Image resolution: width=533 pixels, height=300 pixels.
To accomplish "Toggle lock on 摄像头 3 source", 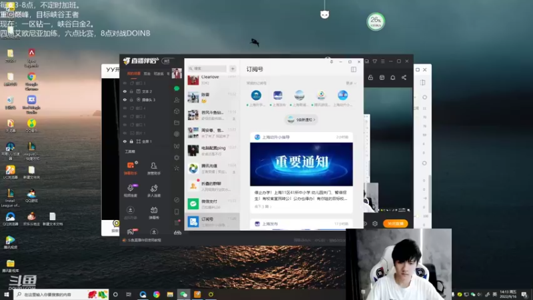I will coord(131,99).
